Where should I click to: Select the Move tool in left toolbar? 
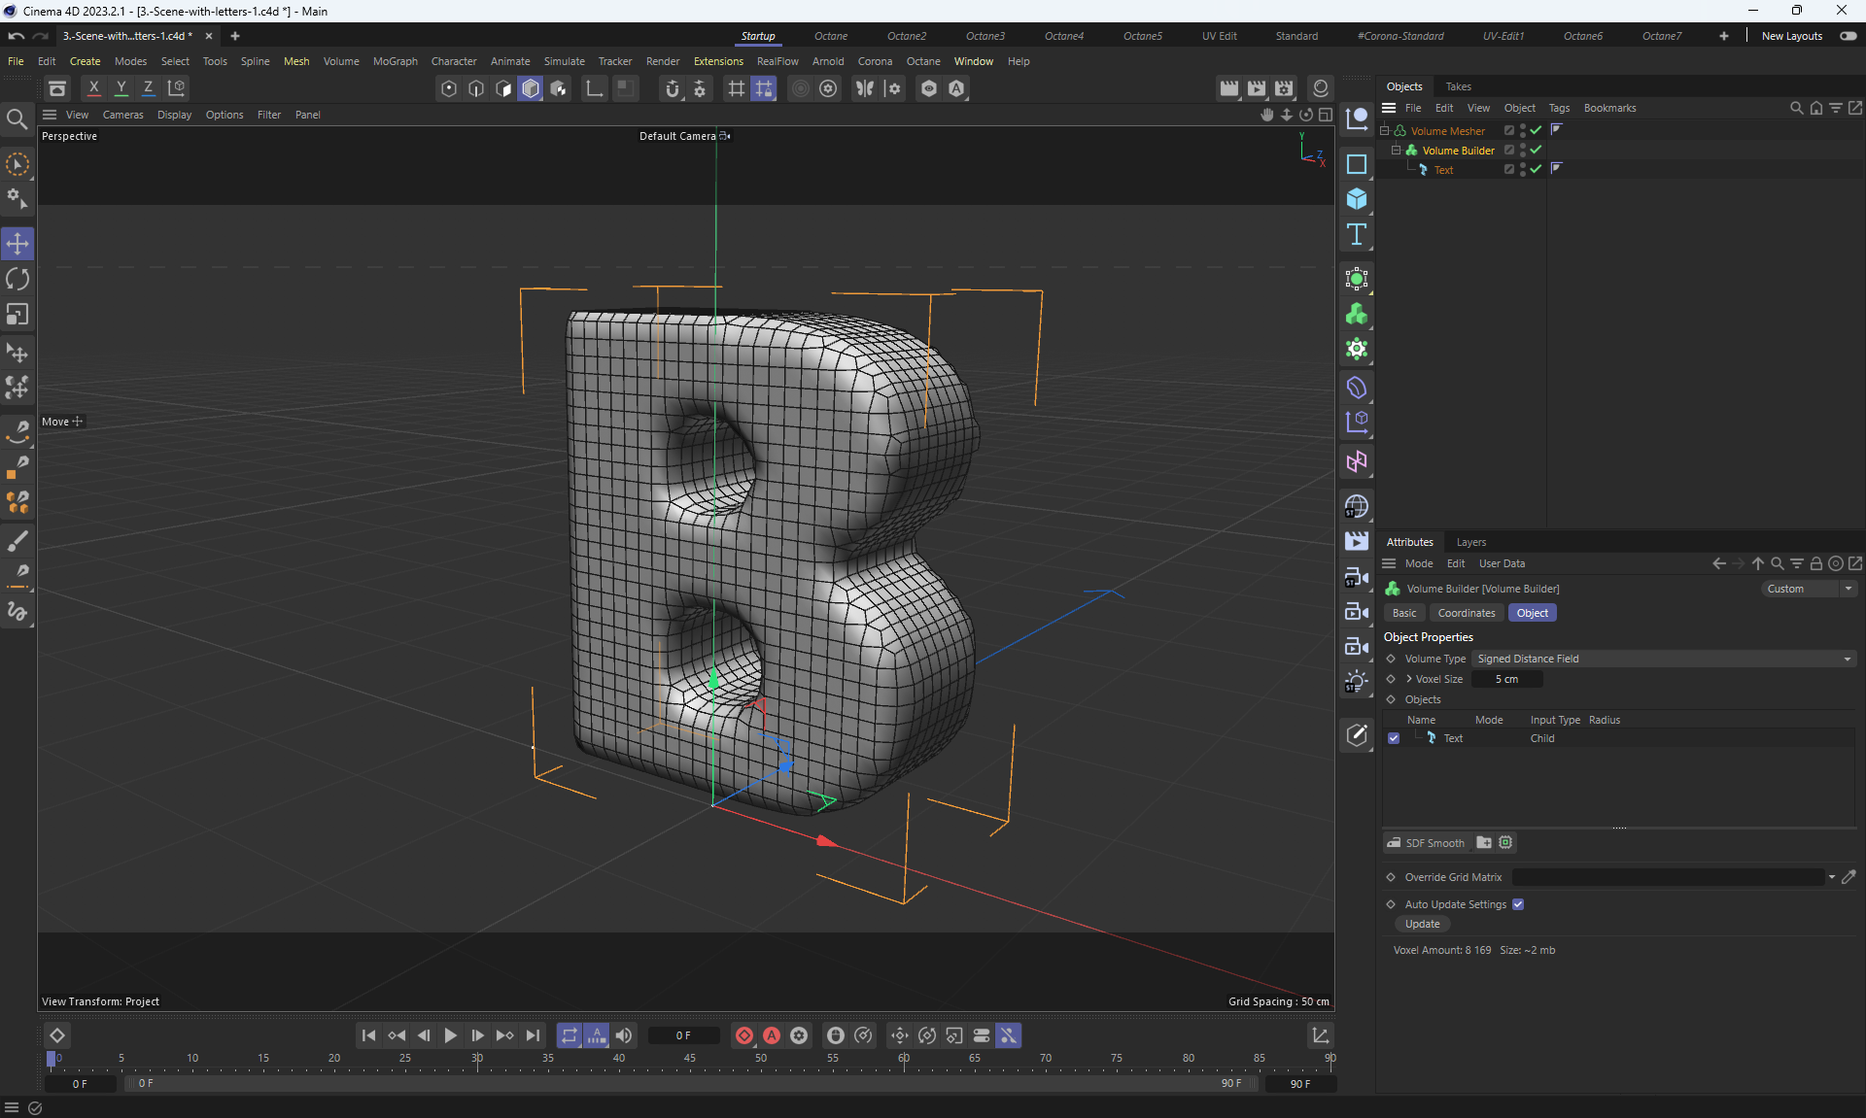(17, 244)
